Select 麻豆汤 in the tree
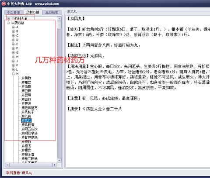The height and width of the screenshot is (178, 210). 26,104
